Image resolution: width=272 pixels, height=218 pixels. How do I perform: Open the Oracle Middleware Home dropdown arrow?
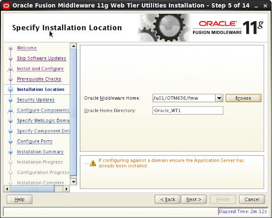pos(219,98)
